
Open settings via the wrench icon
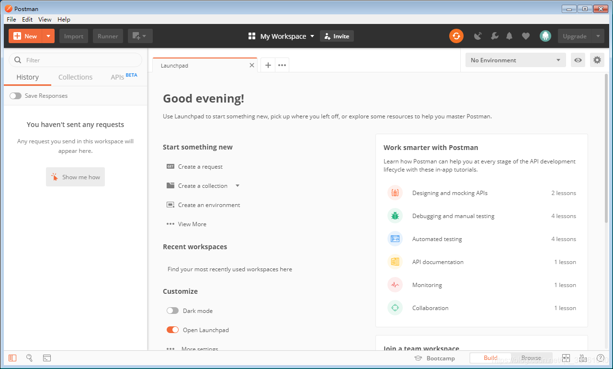[x=494, y=36]
